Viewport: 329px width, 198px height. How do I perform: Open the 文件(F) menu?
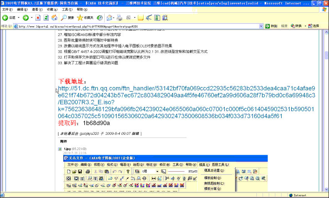(x=7, y=9)
